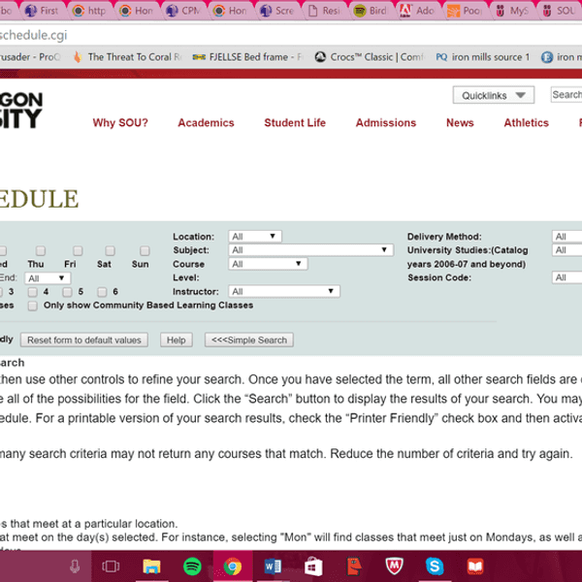582x582 pixels.
Task: Tick the checkbox labeled 5
Action: [67, 292]
